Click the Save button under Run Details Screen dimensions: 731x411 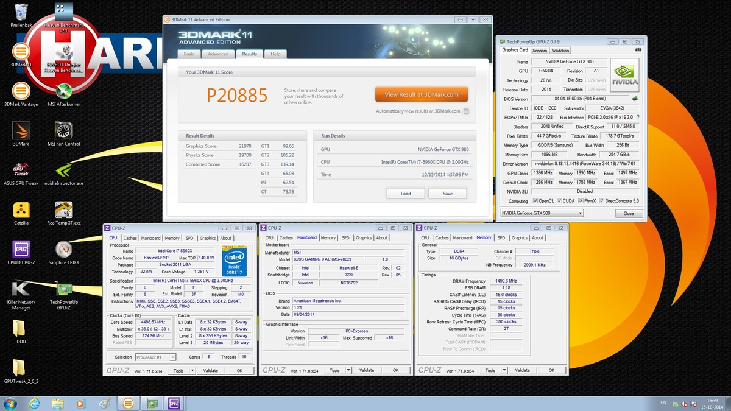click(x=447, y=193)
